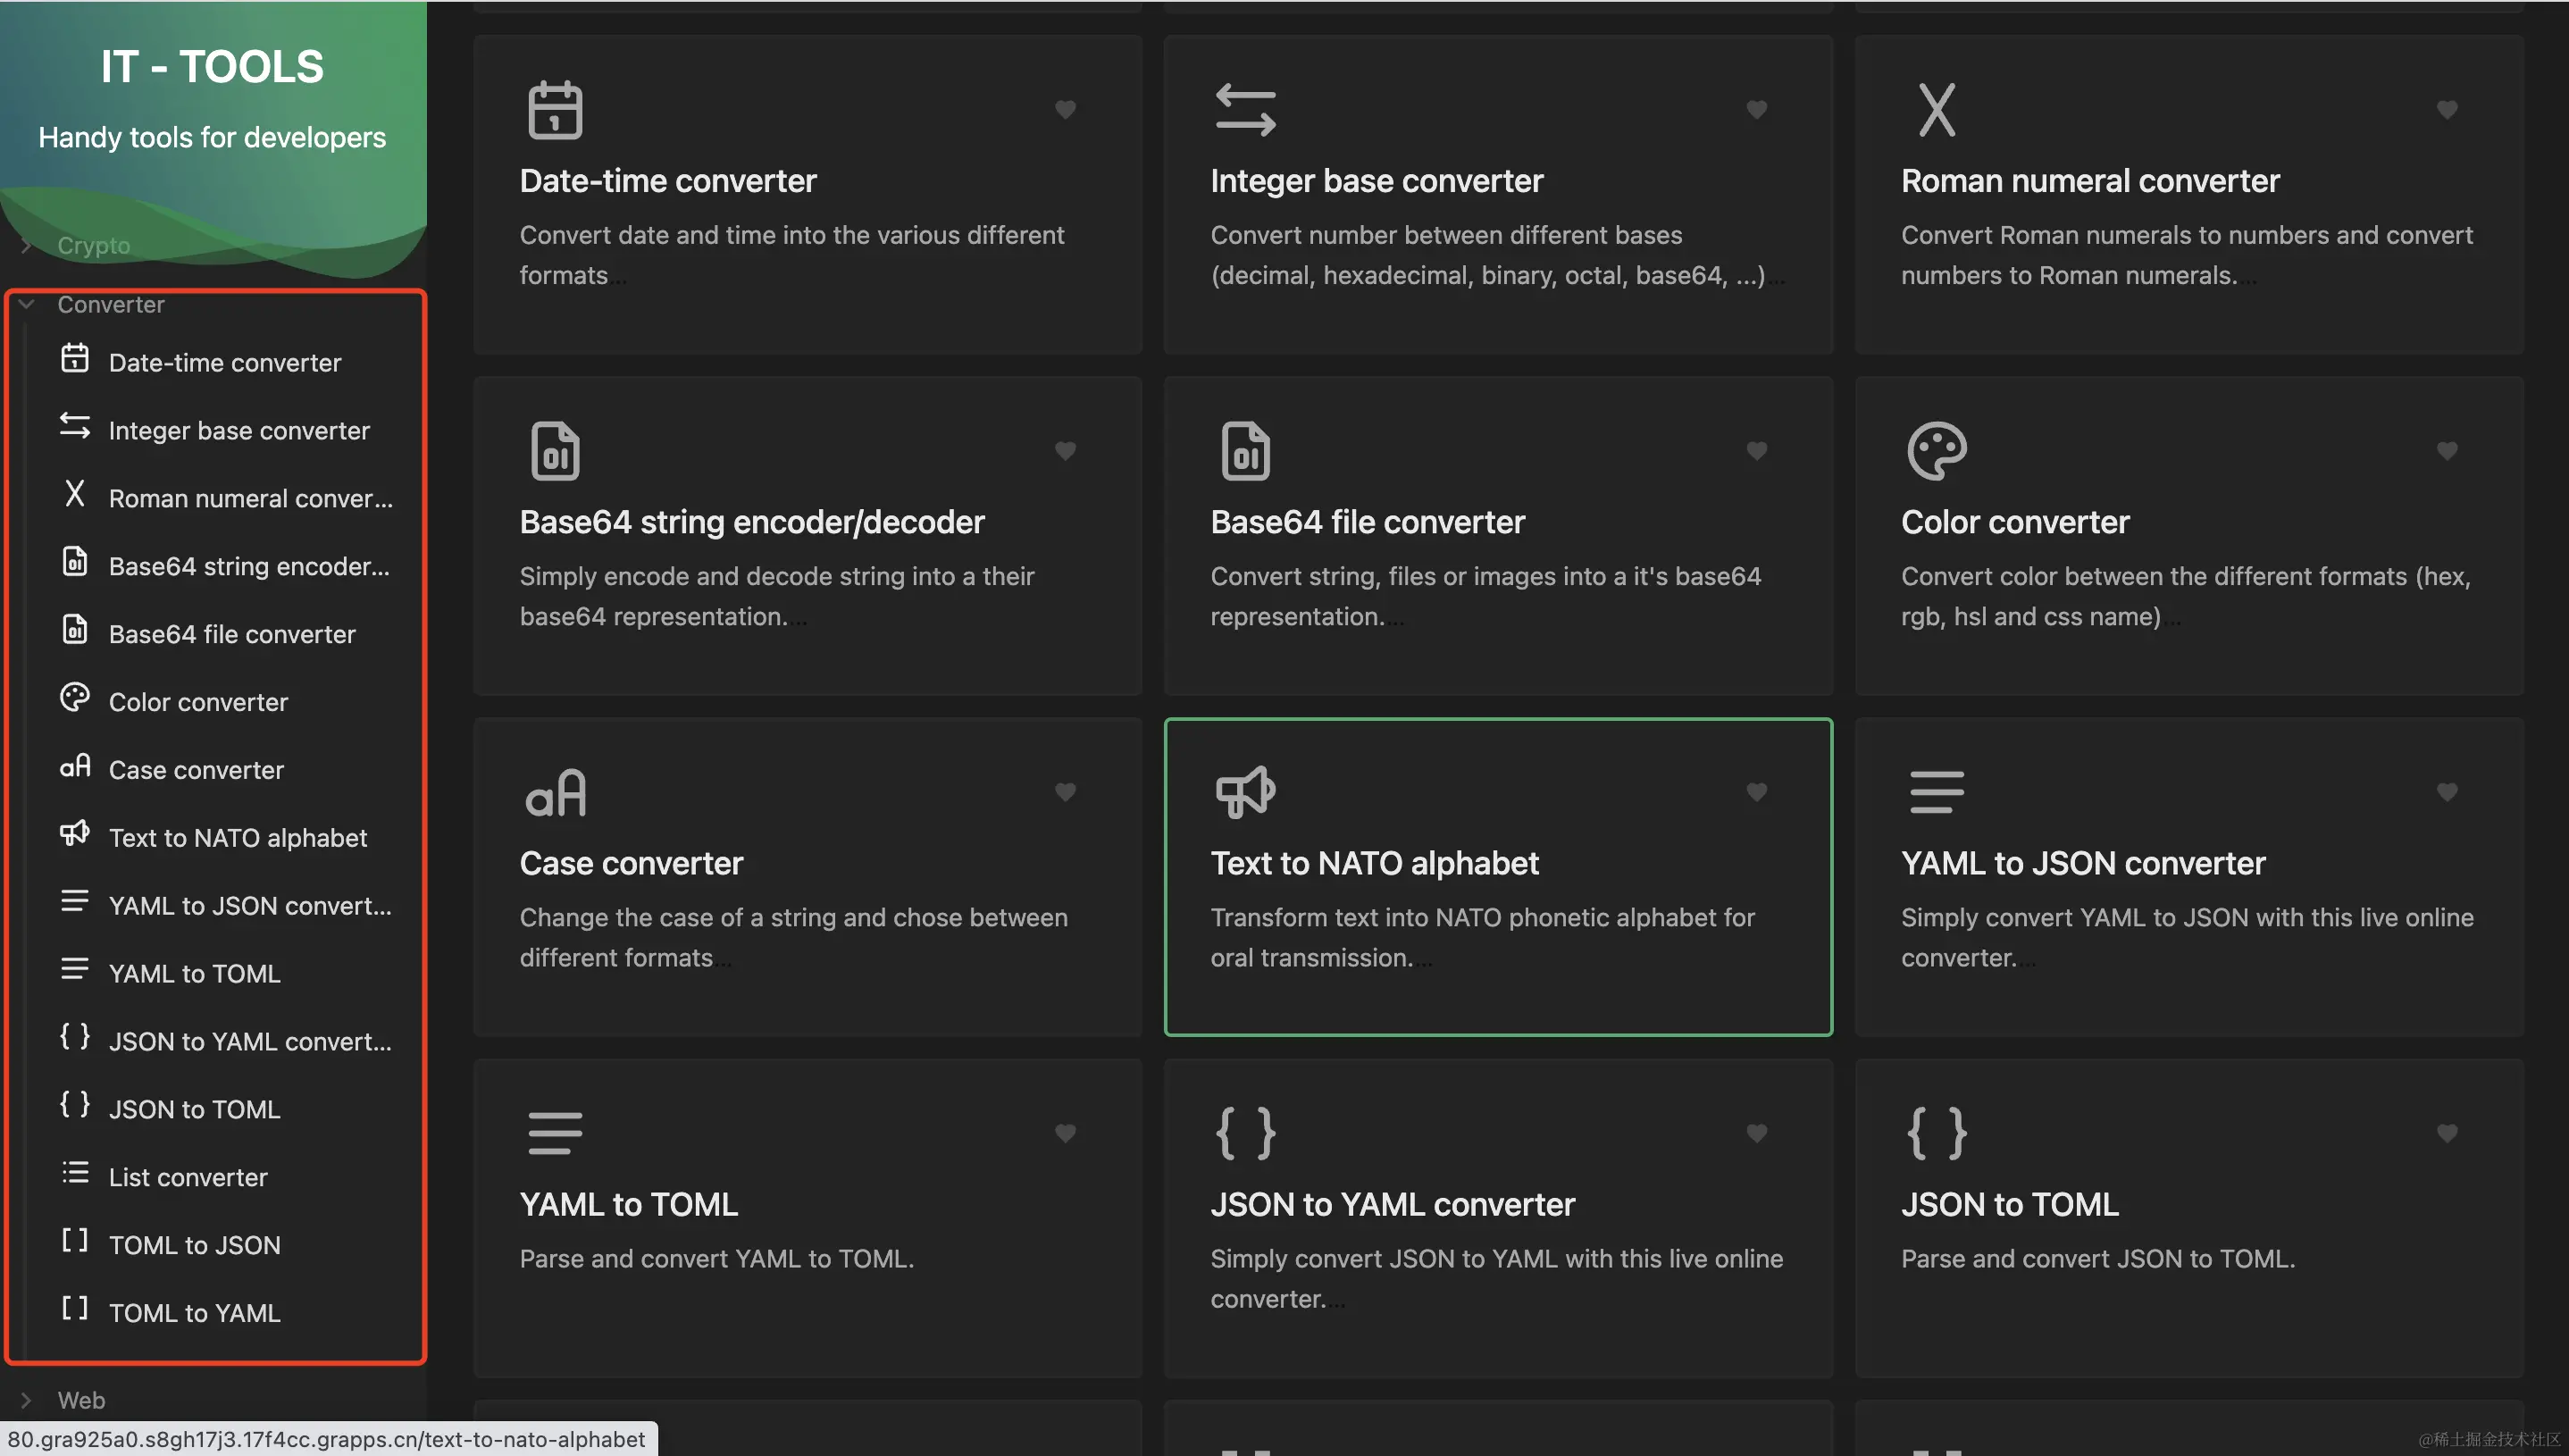Screen dimensions: 2569x1456
Task: Click the Base64 file converter icon in sidebar
Action: (x=75, y=630)
